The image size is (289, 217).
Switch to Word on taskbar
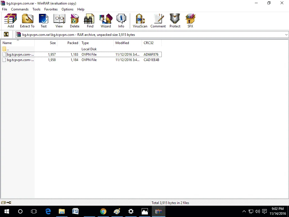click(x=76, y=211)
